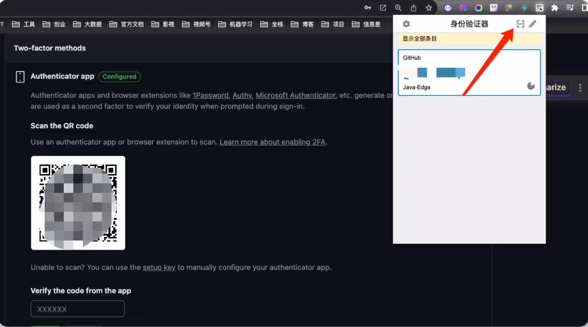588x327 pixels.
Task: Click Learn more about enabling 2FA
Action: pyautogui.click(x=273, y=142)
